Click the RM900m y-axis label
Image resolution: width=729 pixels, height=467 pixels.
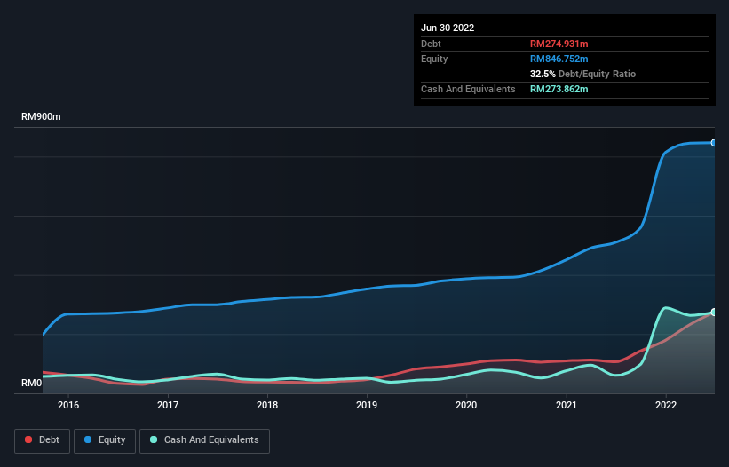tap(41, 116)
